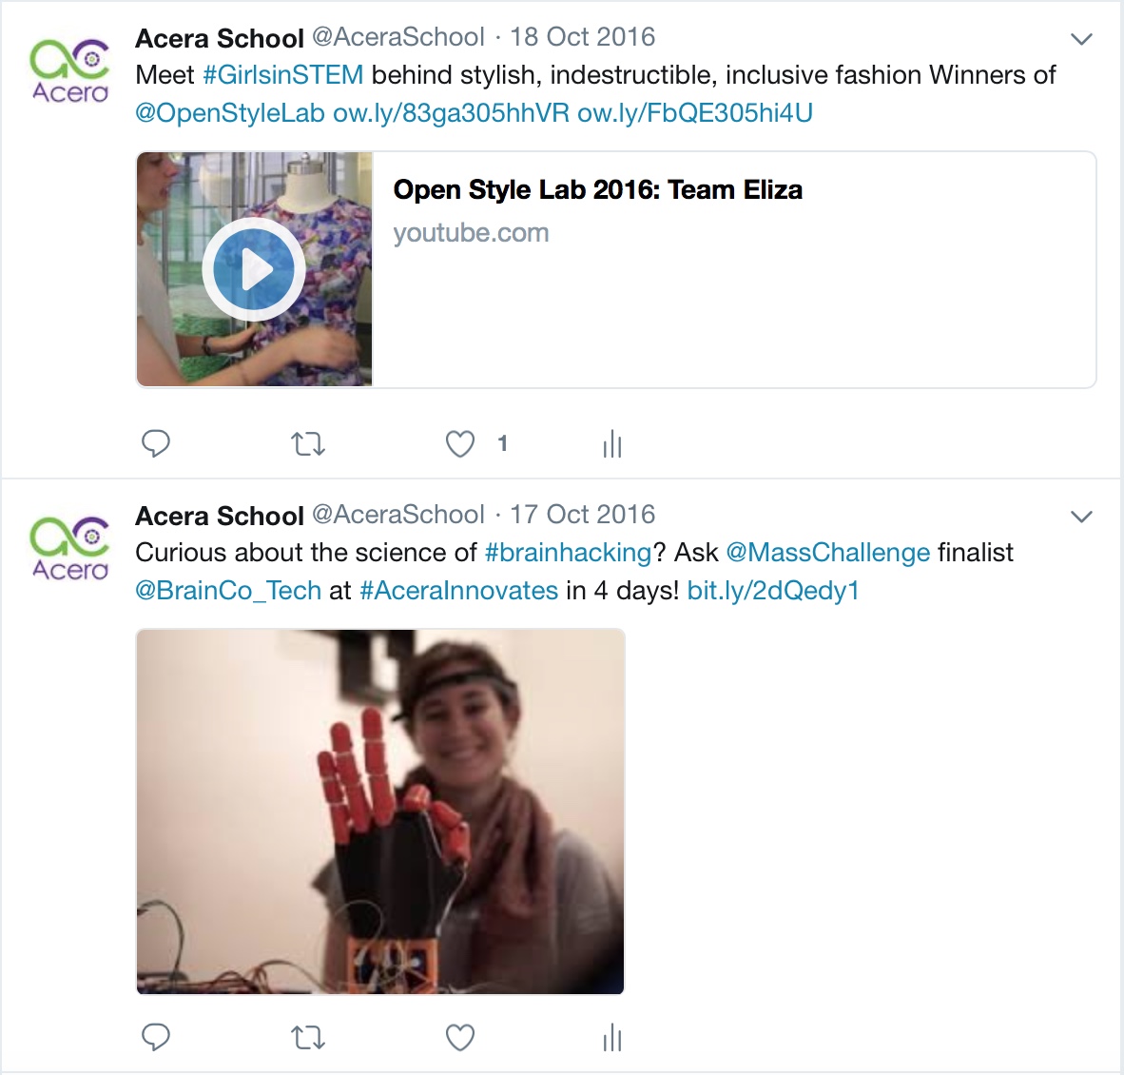
Task: Reply to the brainhacking tweet
Action: (156, 1037)
